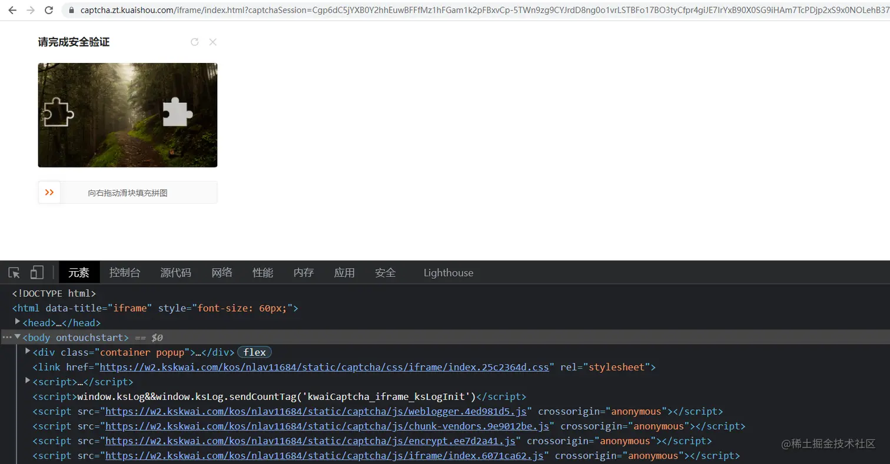Open the three-dots menu beside body node

pos(6,337)
